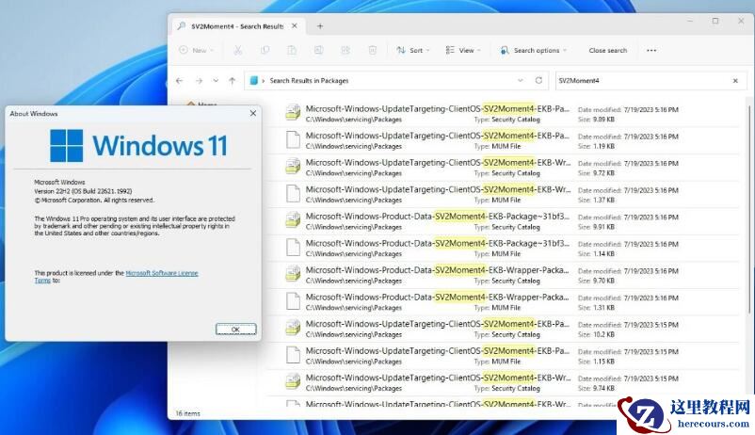
Task: Open the View dropdown menu
Action: 463,50
